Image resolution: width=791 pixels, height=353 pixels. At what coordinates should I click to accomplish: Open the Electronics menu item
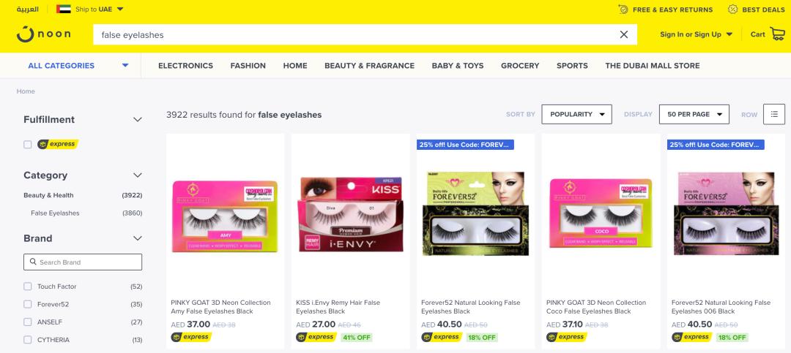pos(185,66)
